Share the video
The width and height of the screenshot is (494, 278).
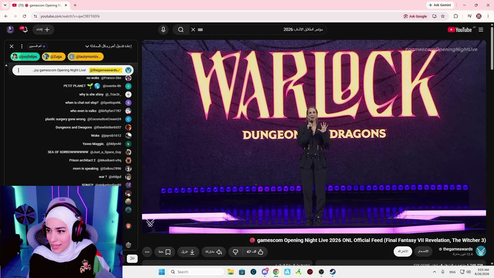tap(213, 252)
